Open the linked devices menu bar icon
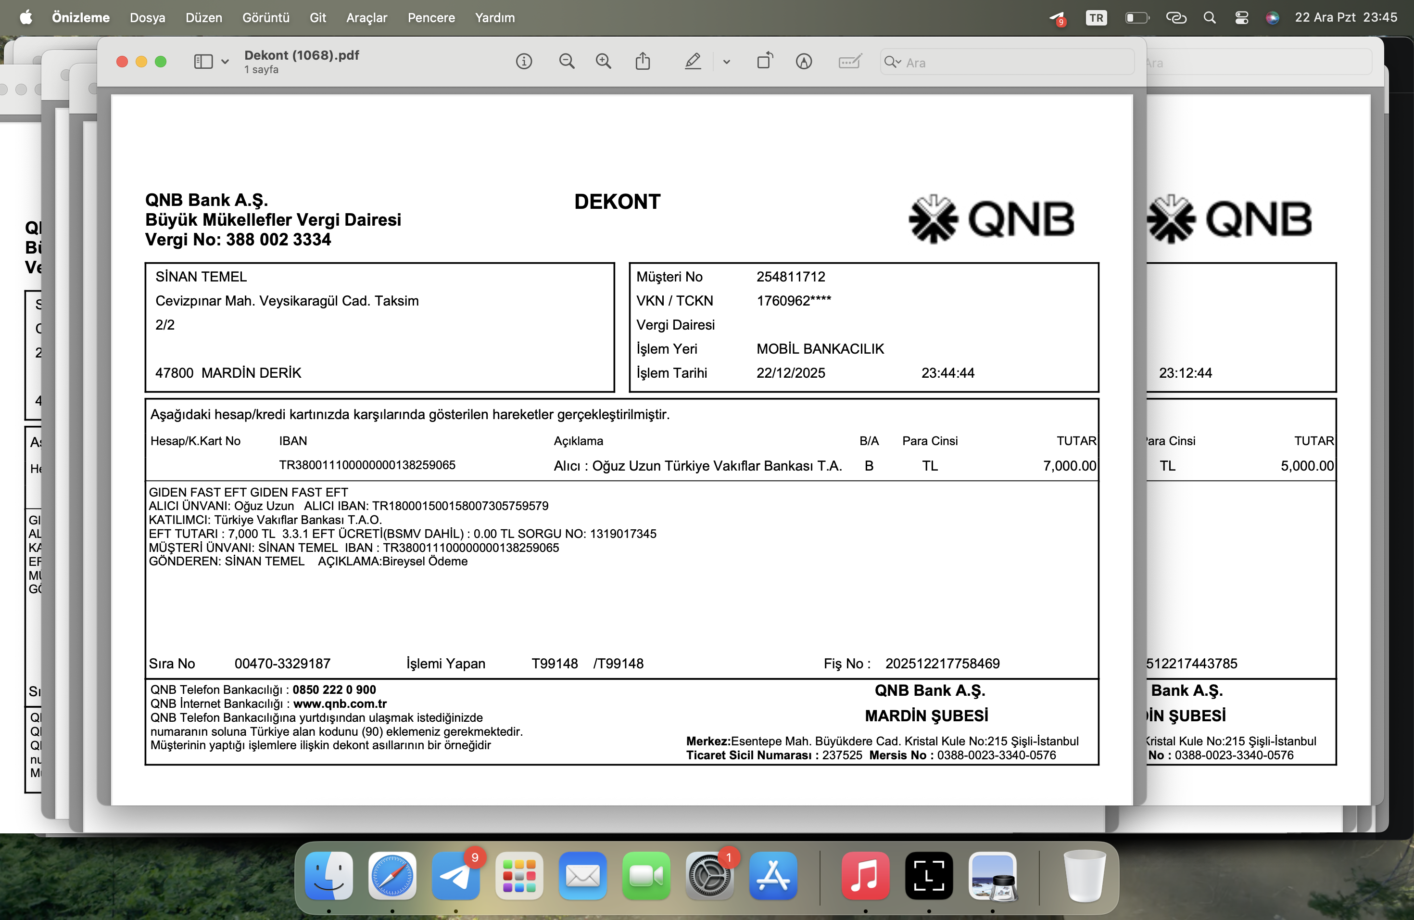 [x=1176, y=18]
